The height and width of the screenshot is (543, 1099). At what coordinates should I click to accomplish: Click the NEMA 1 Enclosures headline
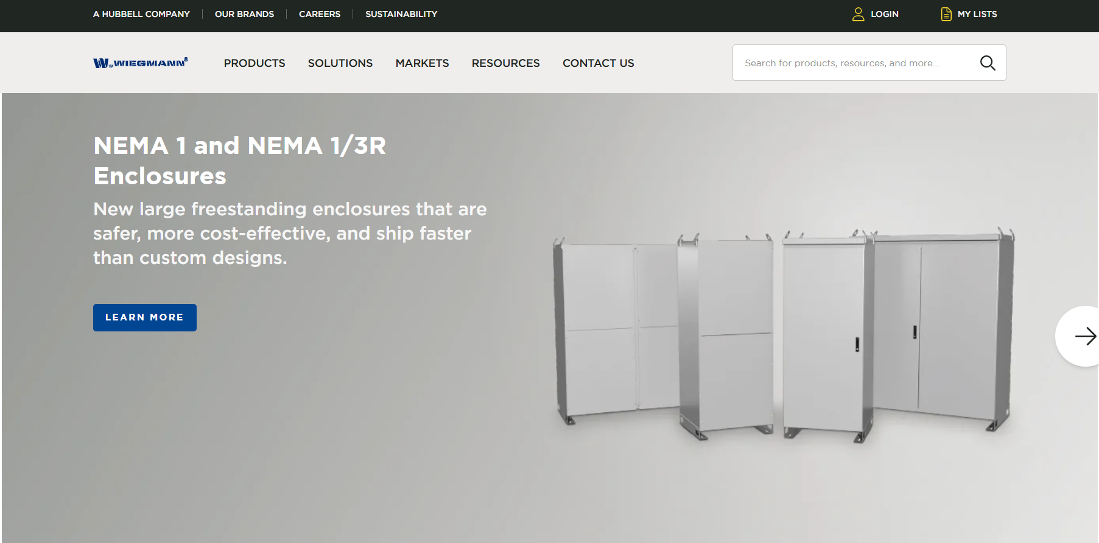click(x=240, y=161)
